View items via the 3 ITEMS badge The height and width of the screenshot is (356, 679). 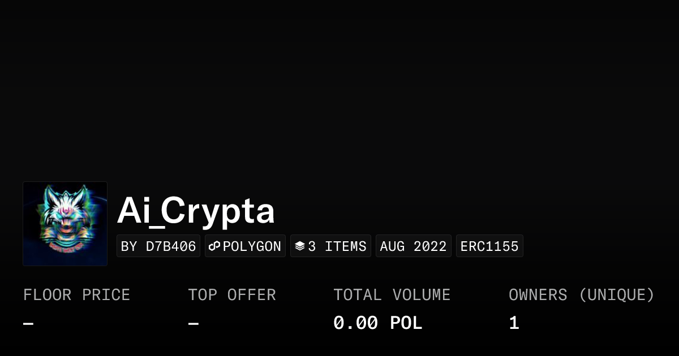330,246
